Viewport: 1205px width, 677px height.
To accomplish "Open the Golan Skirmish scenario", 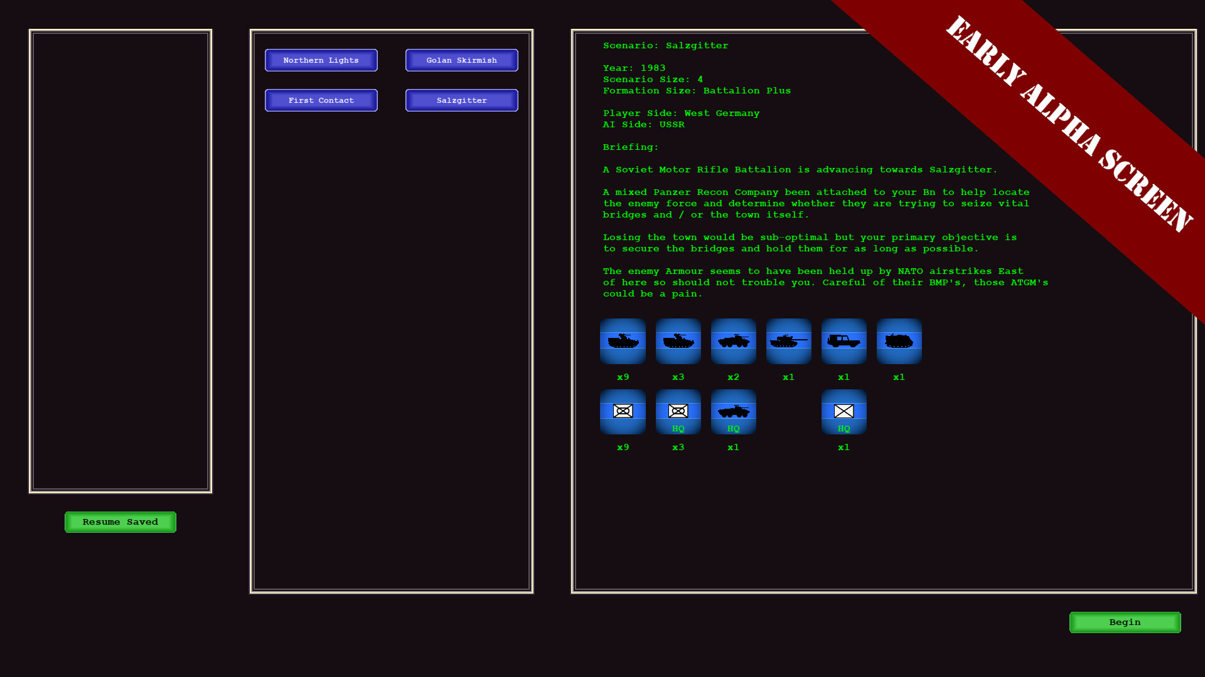I will tap(461, 60).
